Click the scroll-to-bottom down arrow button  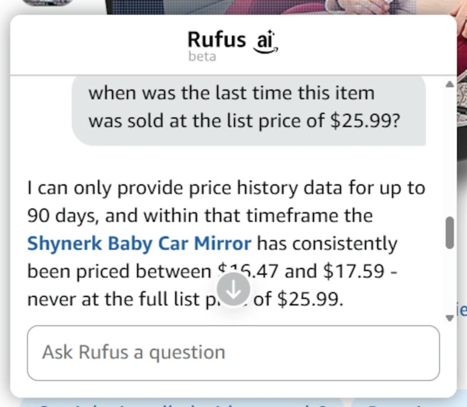[x=233, y=289]
